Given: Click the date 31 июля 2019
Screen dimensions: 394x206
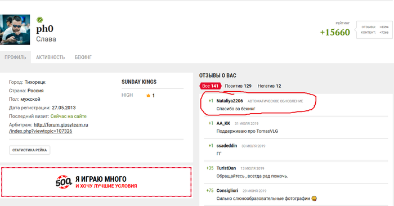Looking at the screenshot, I should [x=247, y=124].
